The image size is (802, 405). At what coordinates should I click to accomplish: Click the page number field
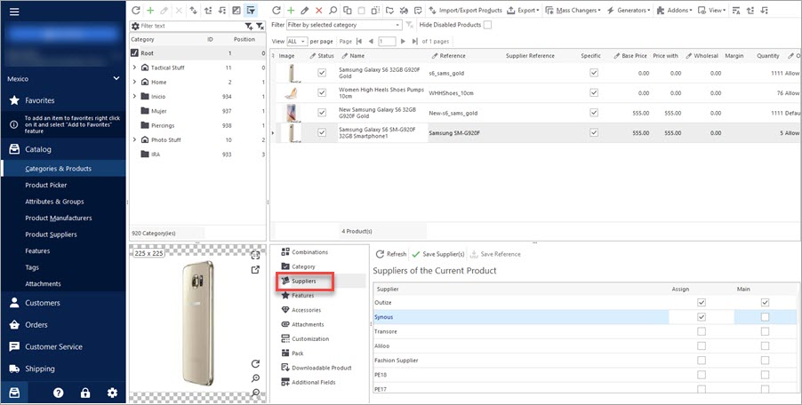[x=387, y=42]
